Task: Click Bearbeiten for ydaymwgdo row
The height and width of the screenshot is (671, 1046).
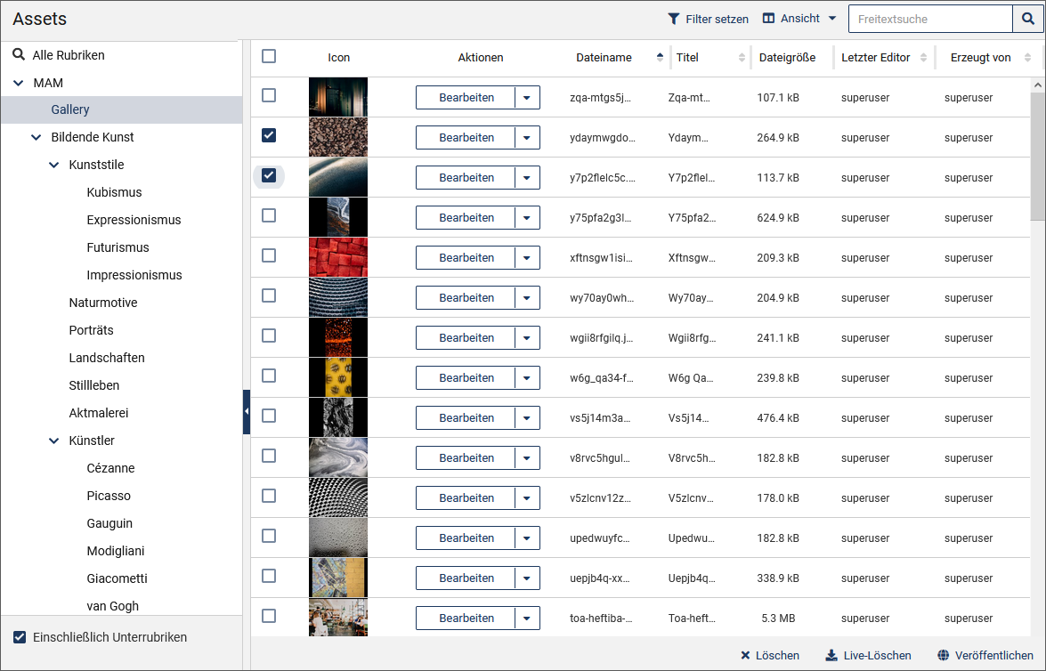Action: coord(466,137)
